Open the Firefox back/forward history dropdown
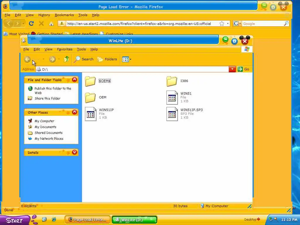The image size is (300, 225). coord(23,23)
